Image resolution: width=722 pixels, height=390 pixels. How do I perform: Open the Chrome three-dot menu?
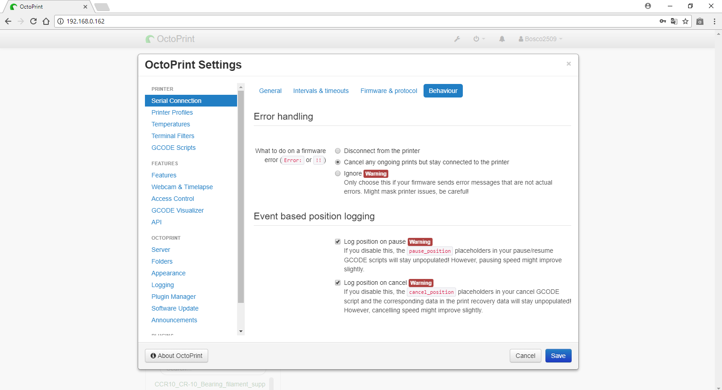(714, 21)
